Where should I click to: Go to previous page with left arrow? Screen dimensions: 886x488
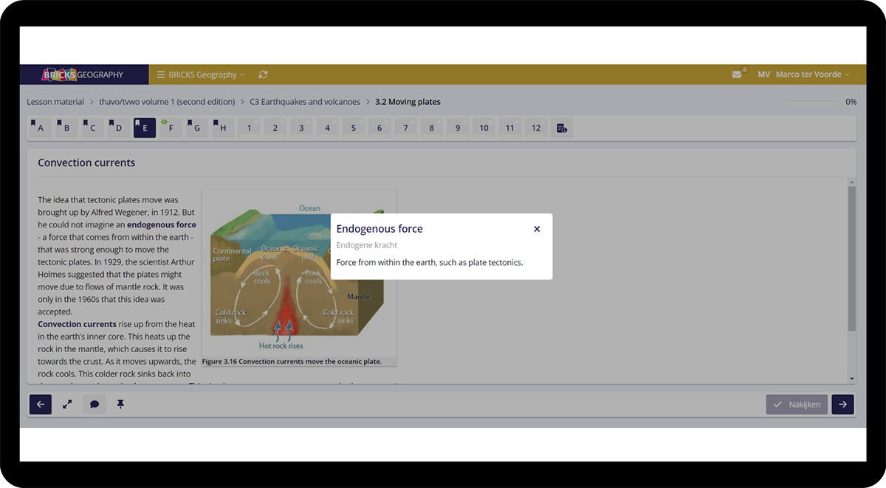click(x=41, y=405)
